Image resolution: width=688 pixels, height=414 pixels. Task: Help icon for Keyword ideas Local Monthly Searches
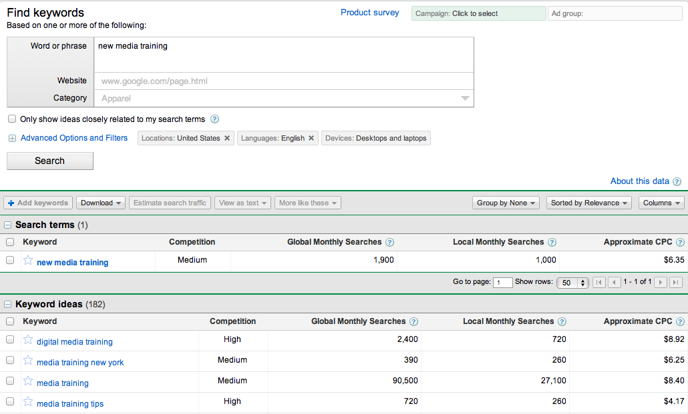(x=562, y=321)
